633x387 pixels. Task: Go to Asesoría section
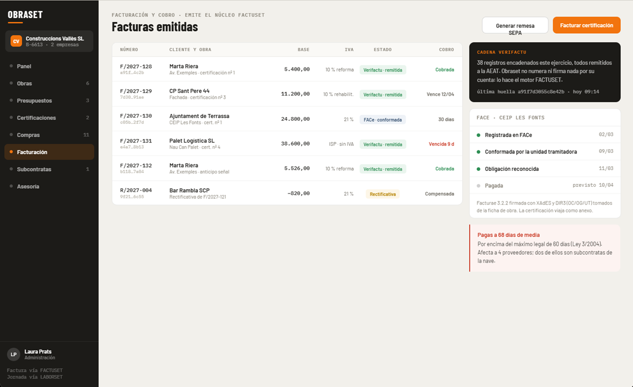(49, 186)
